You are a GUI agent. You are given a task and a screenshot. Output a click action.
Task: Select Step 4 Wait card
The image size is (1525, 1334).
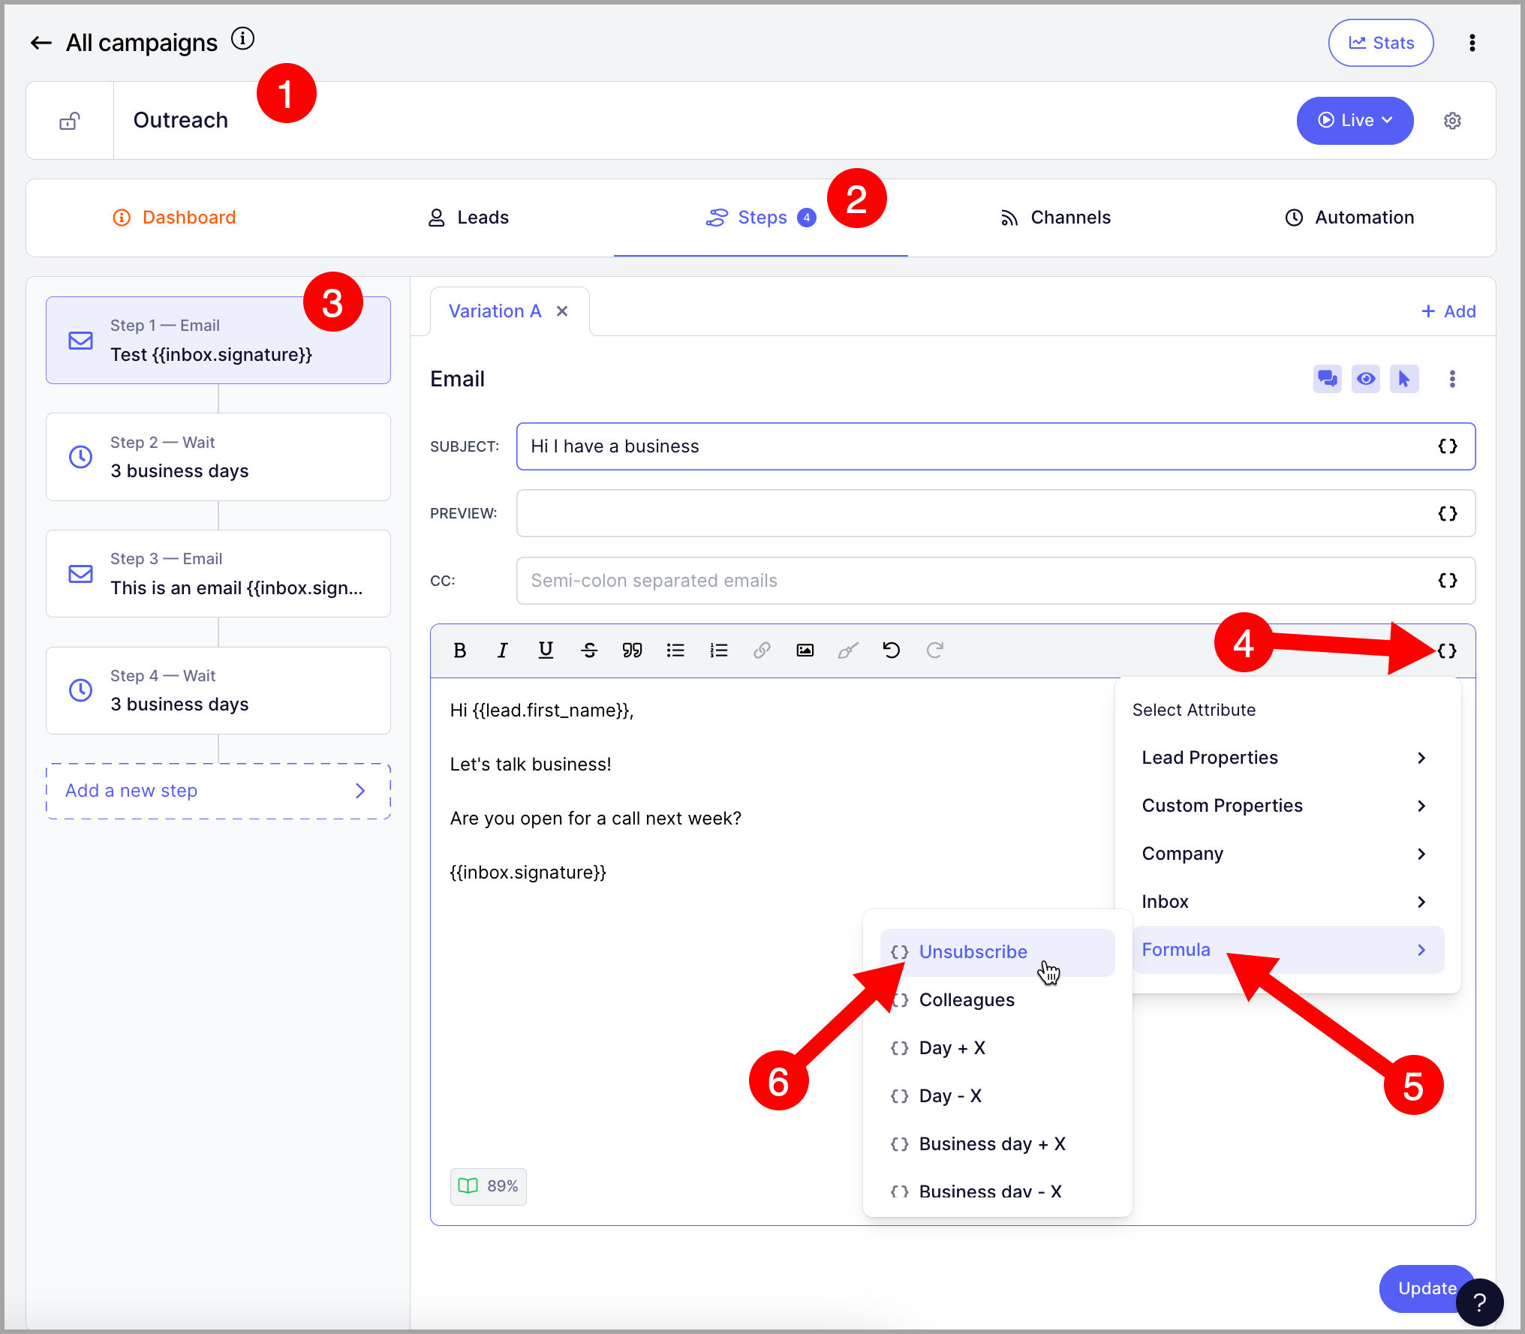(218, 690)
